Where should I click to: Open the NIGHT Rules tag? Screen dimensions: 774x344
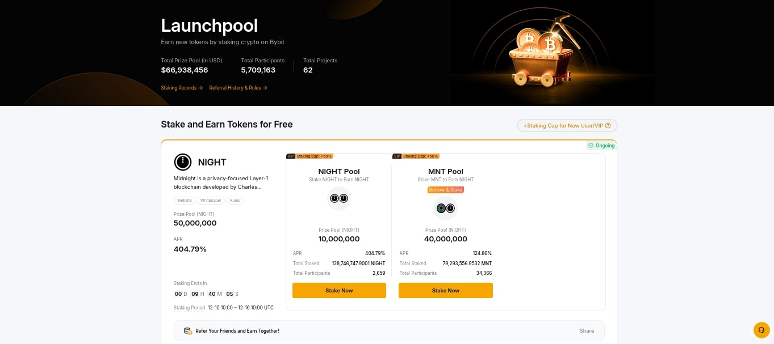tap(235, 201)
